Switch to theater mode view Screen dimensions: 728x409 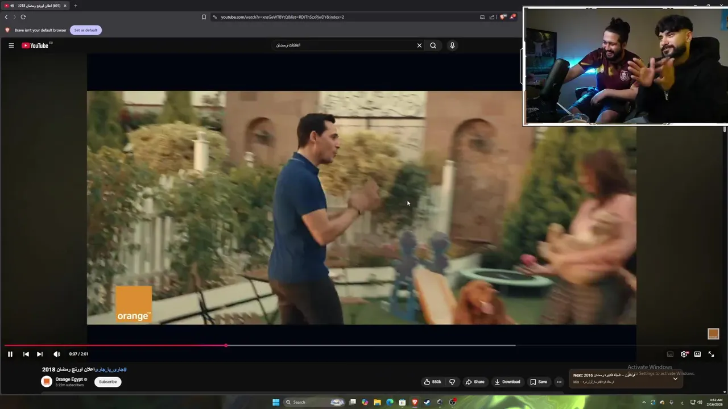pos(697,354)
